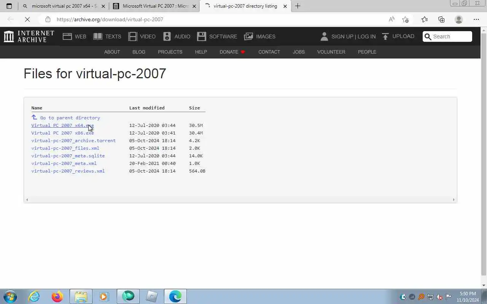
Task: Open Windows Media Player from taskbar
Action: click(103, 296)
